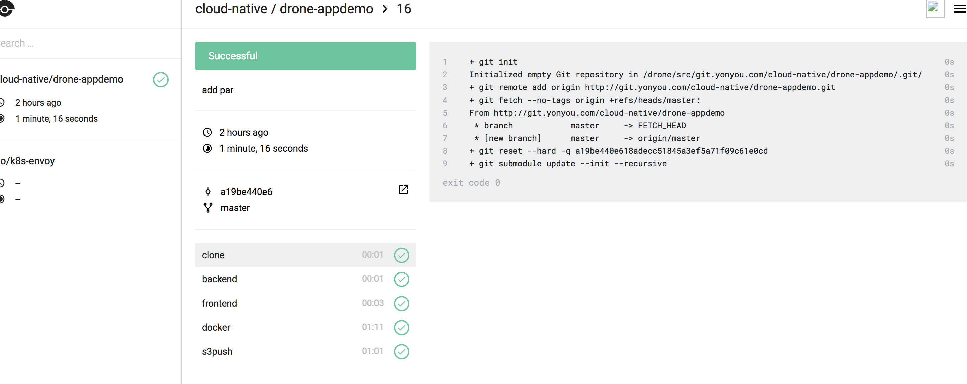Click the Drone logo icon
967x384 pixels.
point(7,8)
